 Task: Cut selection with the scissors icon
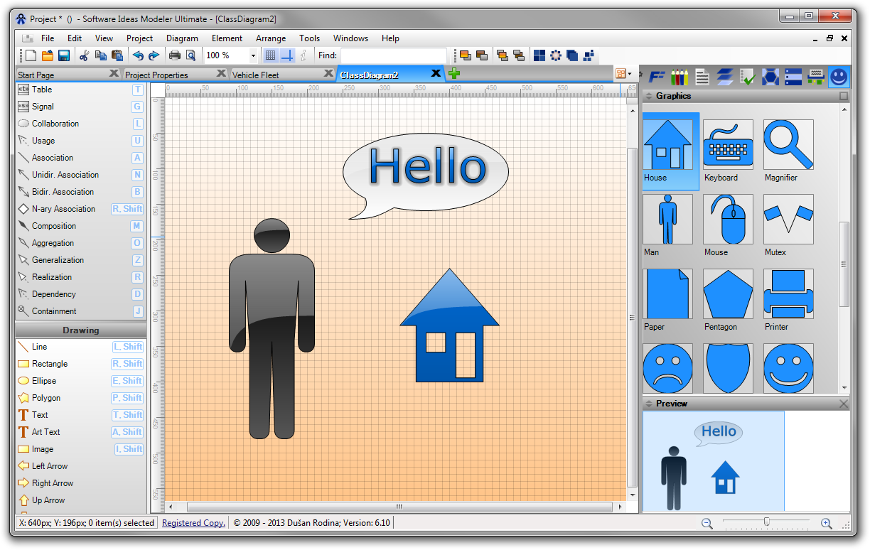(84, 55)
